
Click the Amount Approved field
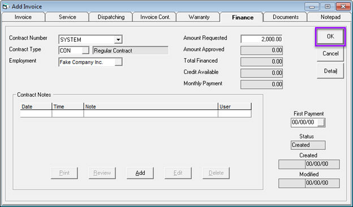(x=261, y=50)
